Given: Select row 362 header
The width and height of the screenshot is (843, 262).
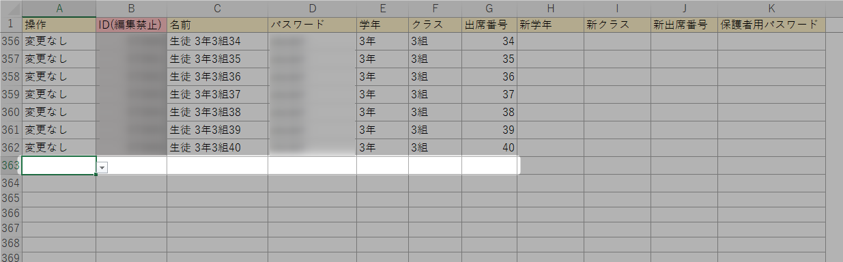Looking at the screenshot, I should (11, 147).
